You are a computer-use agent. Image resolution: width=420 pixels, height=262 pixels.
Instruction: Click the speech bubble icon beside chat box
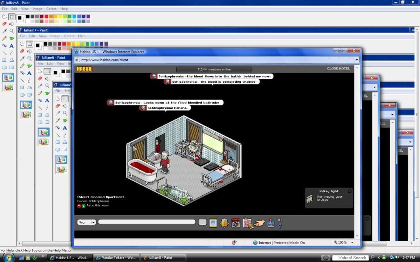(x=202, y=222)
